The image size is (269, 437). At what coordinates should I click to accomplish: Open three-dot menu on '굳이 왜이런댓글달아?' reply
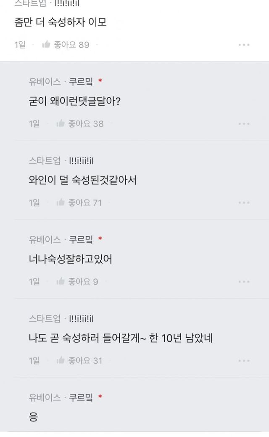coord(244,124)
